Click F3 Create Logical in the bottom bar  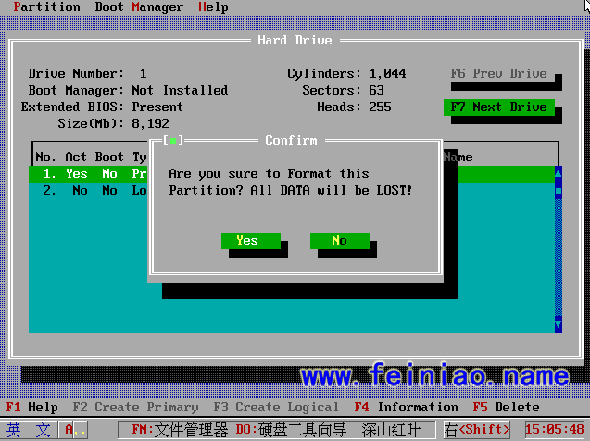(276, 407)
